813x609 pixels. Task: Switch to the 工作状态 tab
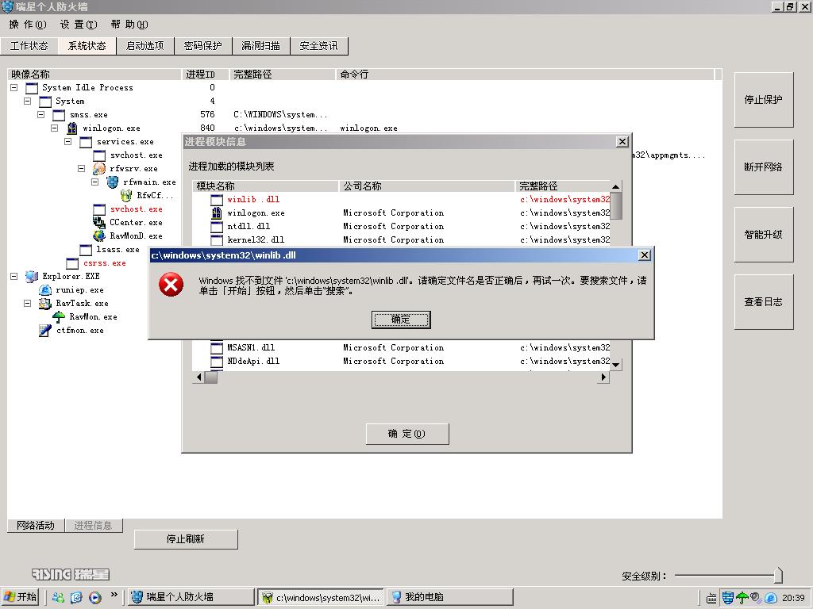pos(29,45)
